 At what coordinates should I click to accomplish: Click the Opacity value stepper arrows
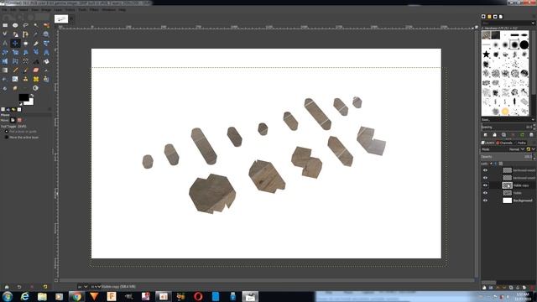(x=534, y=157)
